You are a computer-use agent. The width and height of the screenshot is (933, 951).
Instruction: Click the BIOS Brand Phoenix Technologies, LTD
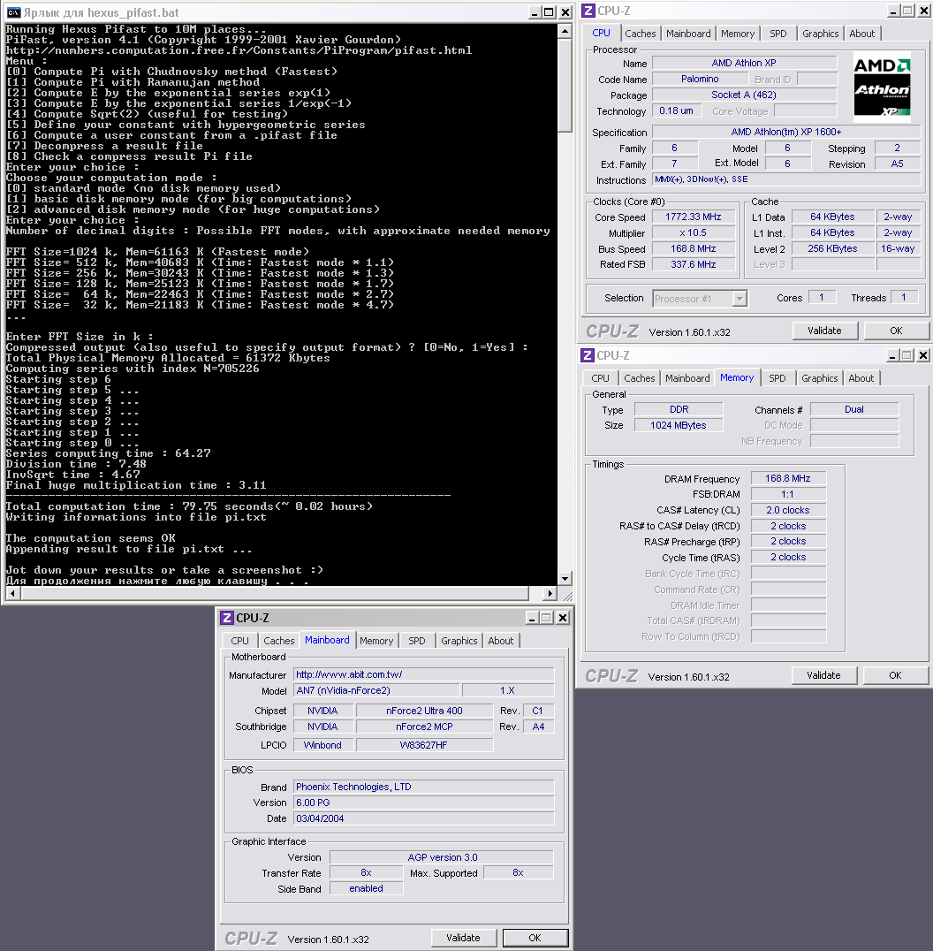pos(423,787)
